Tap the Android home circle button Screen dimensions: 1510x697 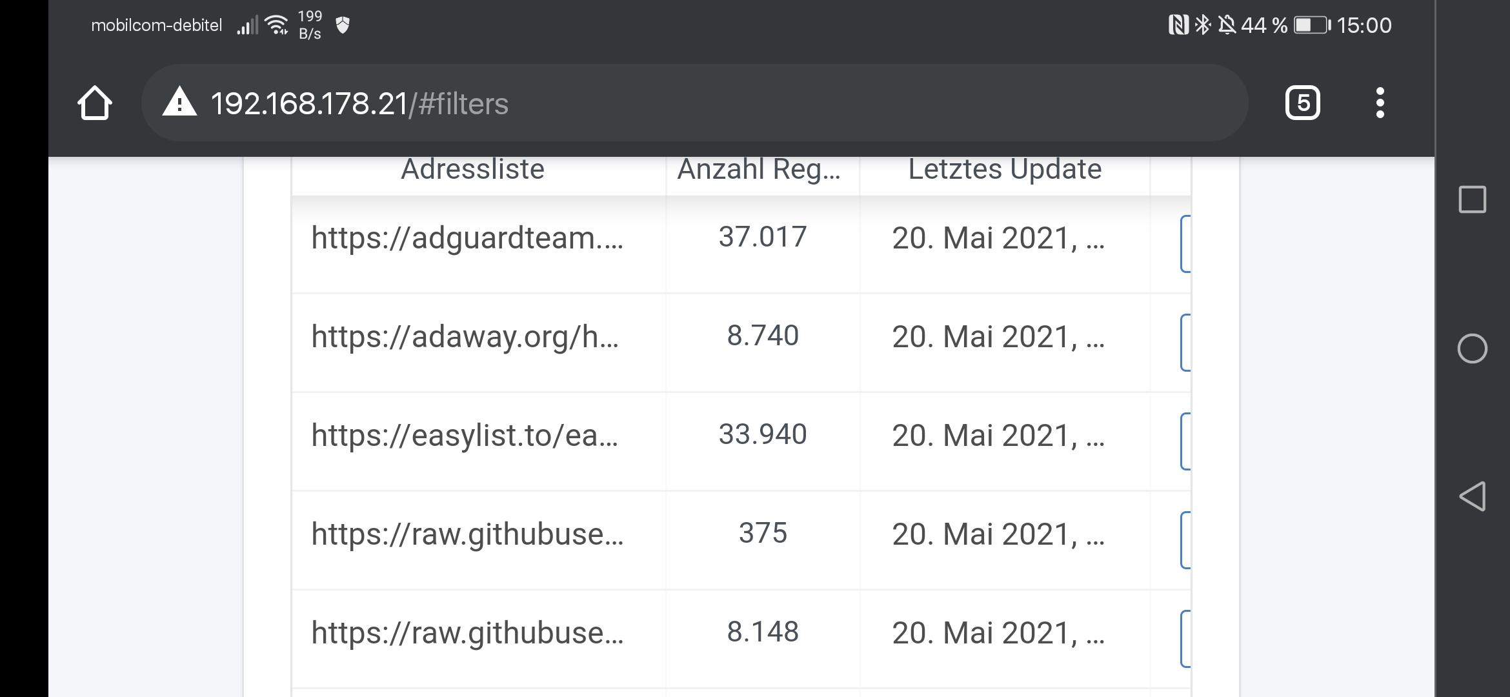coord(1472,349)
